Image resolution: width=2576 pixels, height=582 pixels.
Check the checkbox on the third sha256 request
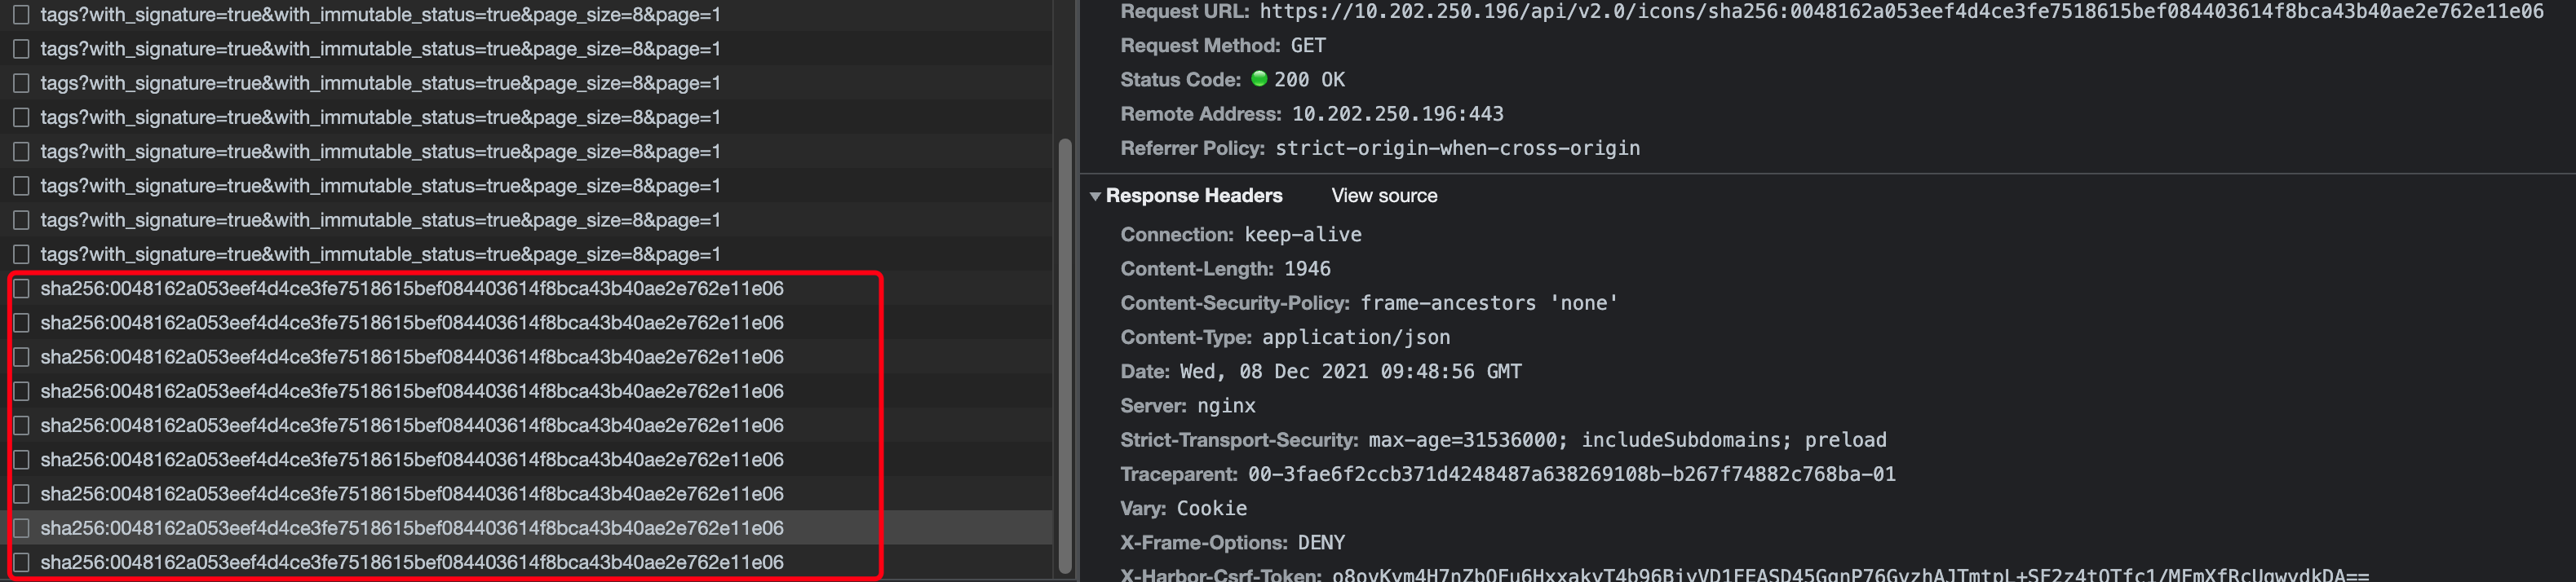(x=21, y=356)
